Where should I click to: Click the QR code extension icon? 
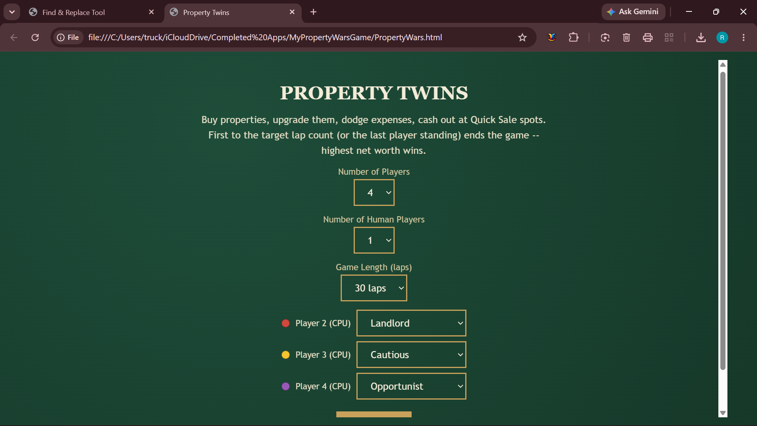tap(669, 37)
